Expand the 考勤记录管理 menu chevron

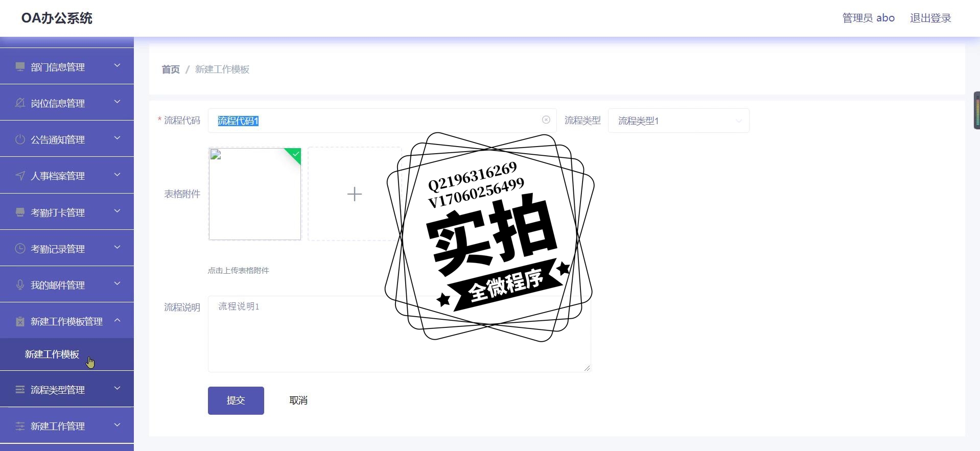[x=117, y=247]
